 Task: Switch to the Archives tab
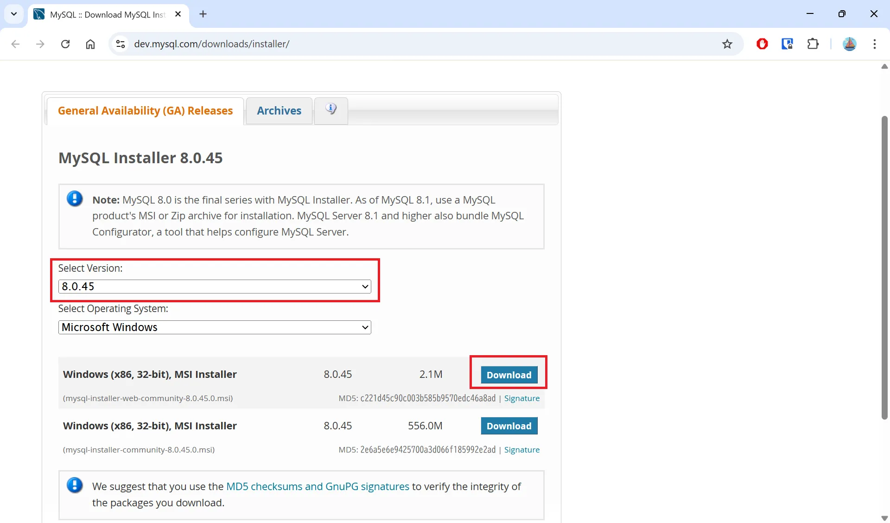coord(279,111)
